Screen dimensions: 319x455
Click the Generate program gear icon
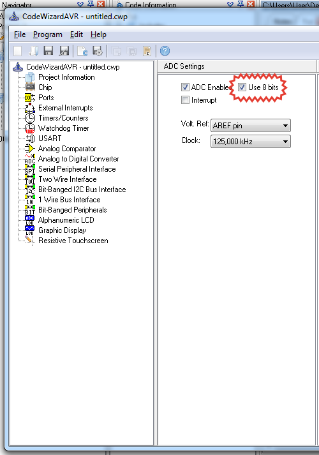(x=98, y=51)
